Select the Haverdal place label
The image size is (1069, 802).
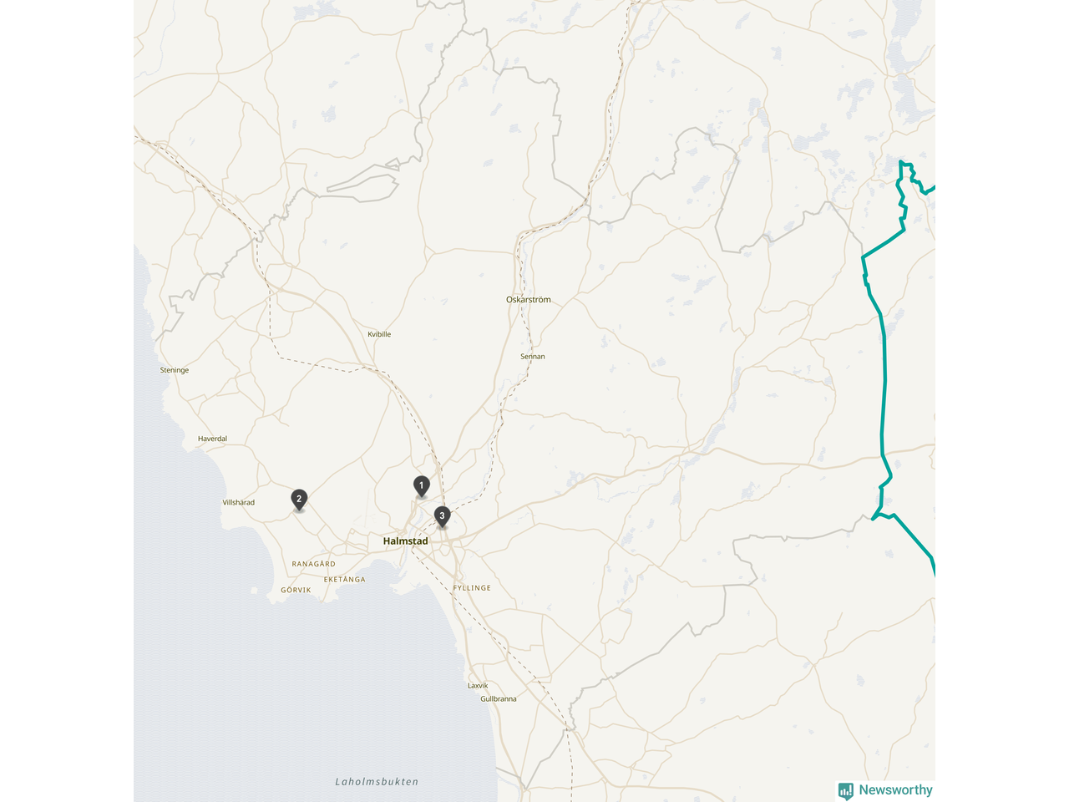pos(212,439)
